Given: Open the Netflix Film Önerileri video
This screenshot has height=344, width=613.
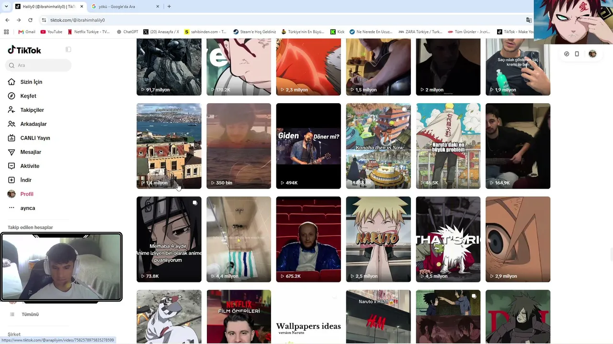Looking at the screenshot, I should 238,317.
